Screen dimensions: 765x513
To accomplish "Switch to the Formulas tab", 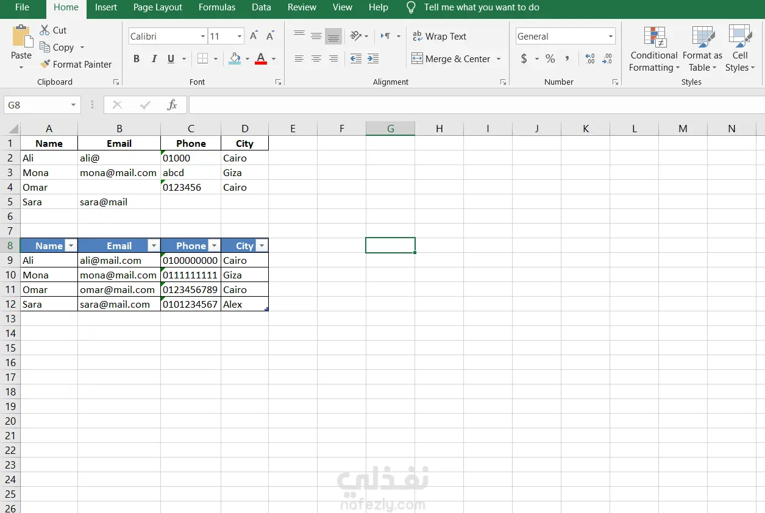I will point(217,7).
